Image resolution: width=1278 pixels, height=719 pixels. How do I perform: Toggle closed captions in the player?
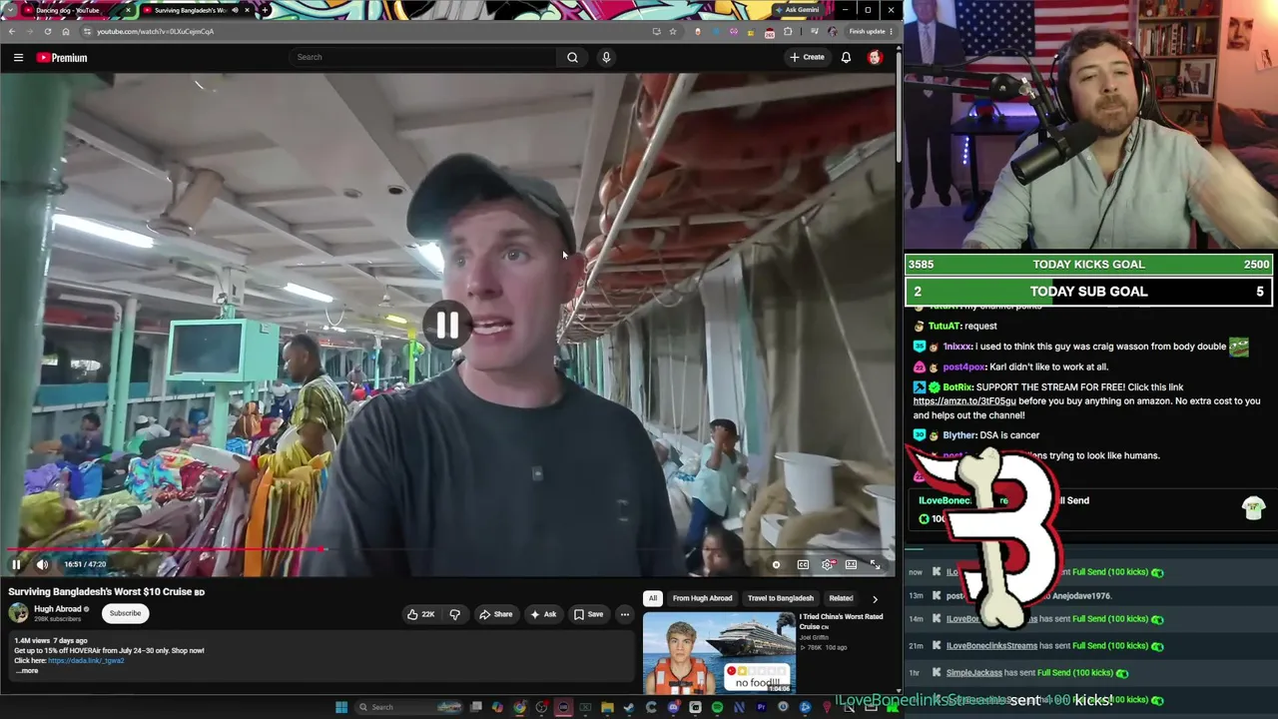click(803, 565)
